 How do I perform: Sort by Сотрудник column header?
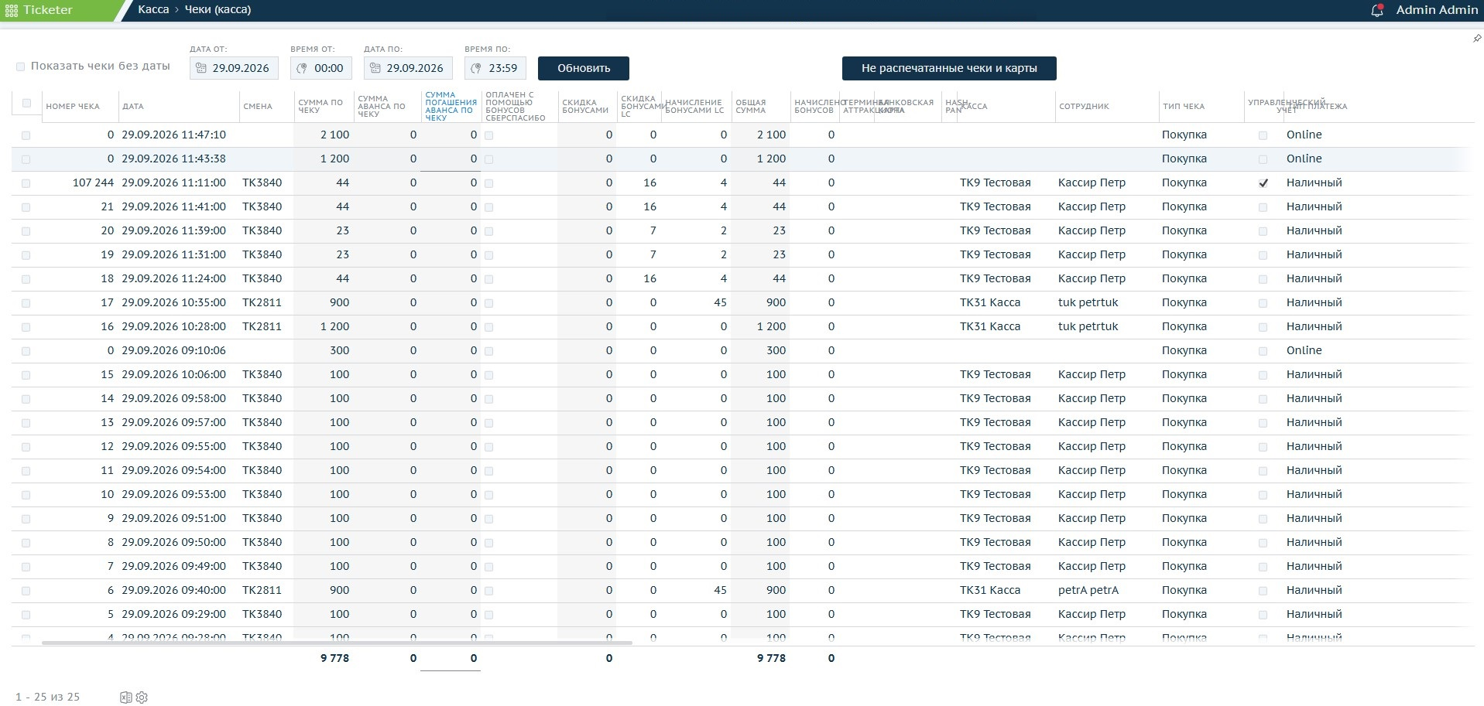(1084, 107)
